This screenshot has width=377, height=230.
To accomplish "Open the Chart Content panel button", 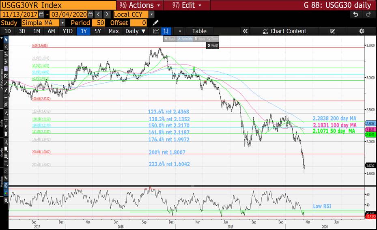I will coord(284,31).
